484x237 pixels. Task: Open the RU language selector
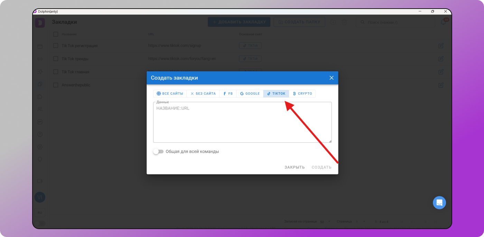pos(40,213)
